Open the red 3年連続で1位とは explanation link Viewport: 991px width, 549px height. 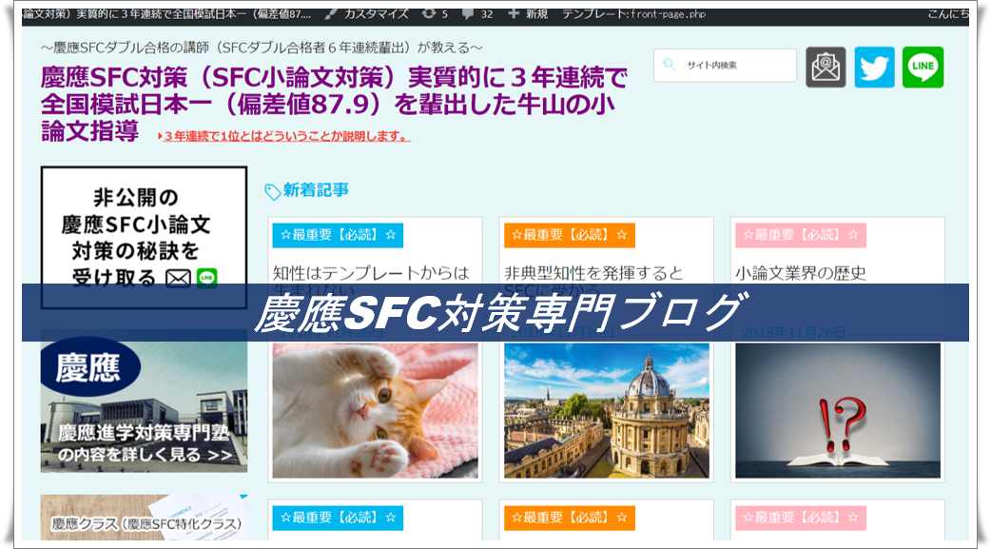[285, 137]
